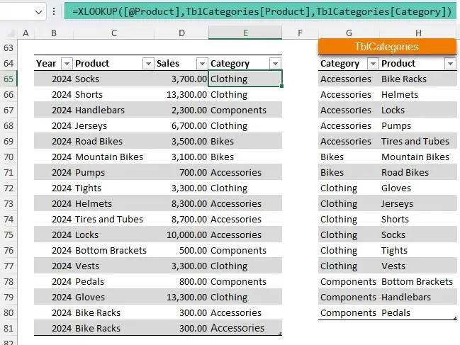This screenshot has height=345, width=460.
Task: Select column C header
Action: click(x=114, y=33)
